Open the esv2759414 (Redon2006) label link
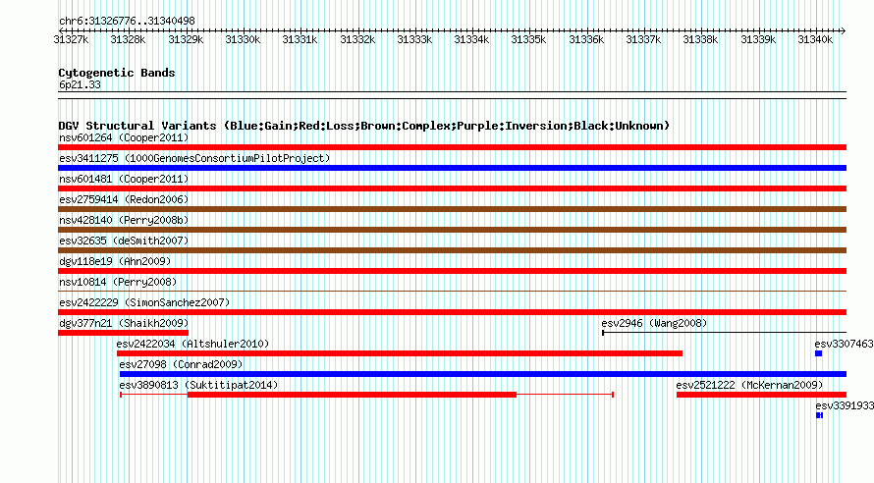This screenshot has height=483, width=874. click(x=124, y=199)
